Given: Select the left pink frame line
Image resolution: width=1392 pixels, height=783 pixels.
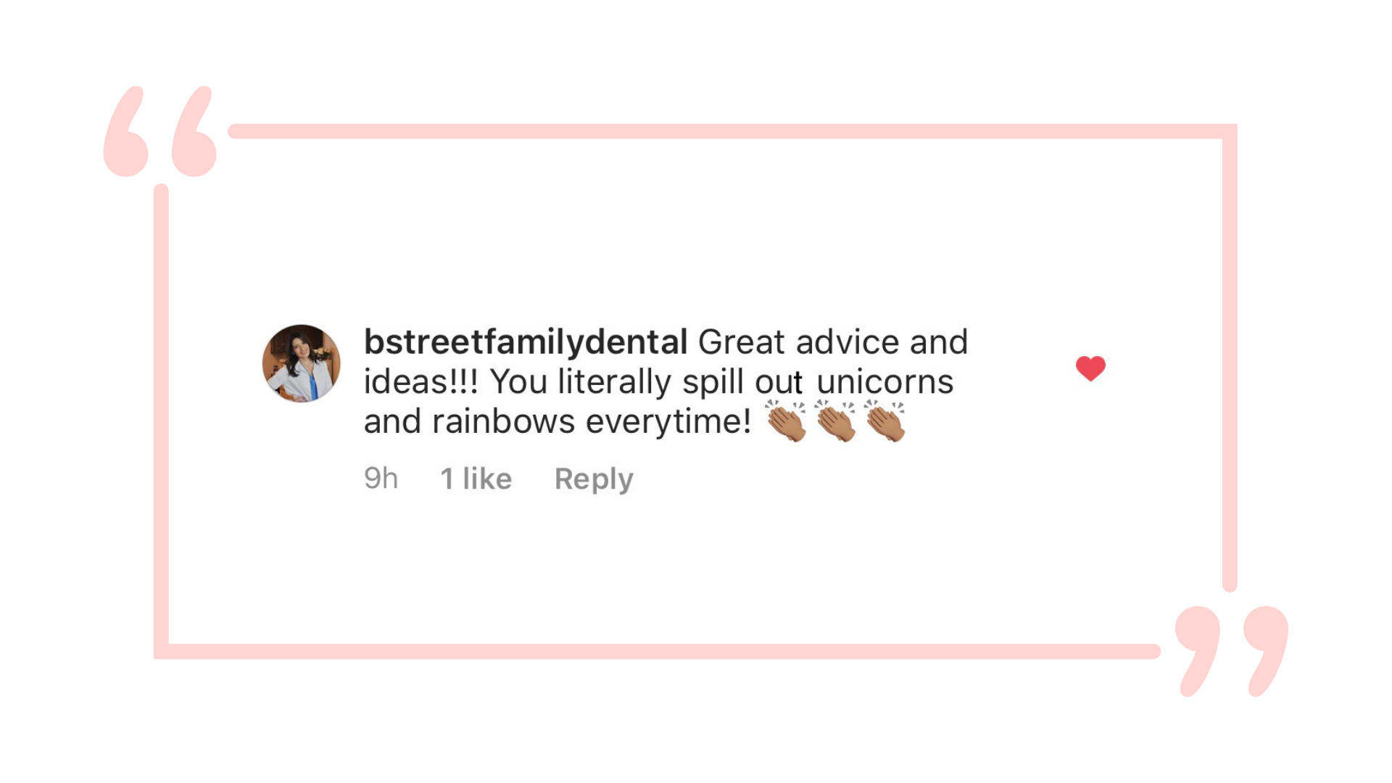Looking at the screenshot, I should tap(161, 421).
